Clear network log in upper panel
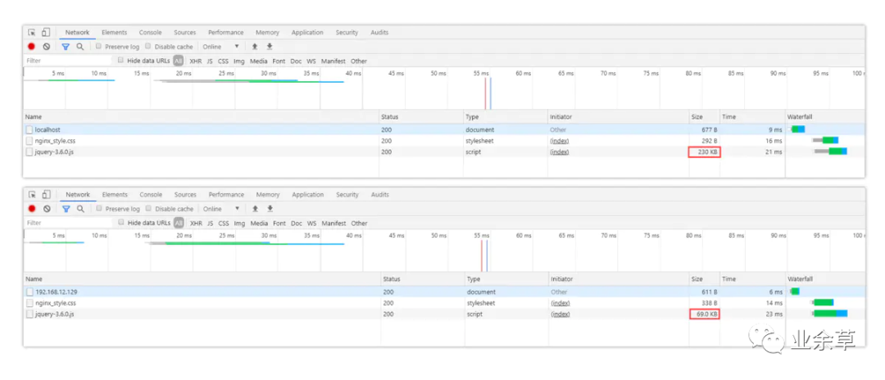 tap(46, 47)
